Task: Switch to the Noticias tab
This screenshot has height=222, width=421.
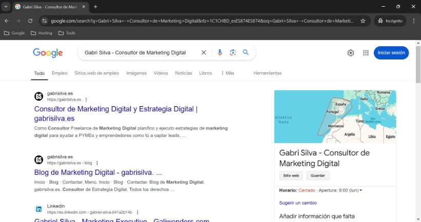Action: pyautogui.click(x=183, y=73)
